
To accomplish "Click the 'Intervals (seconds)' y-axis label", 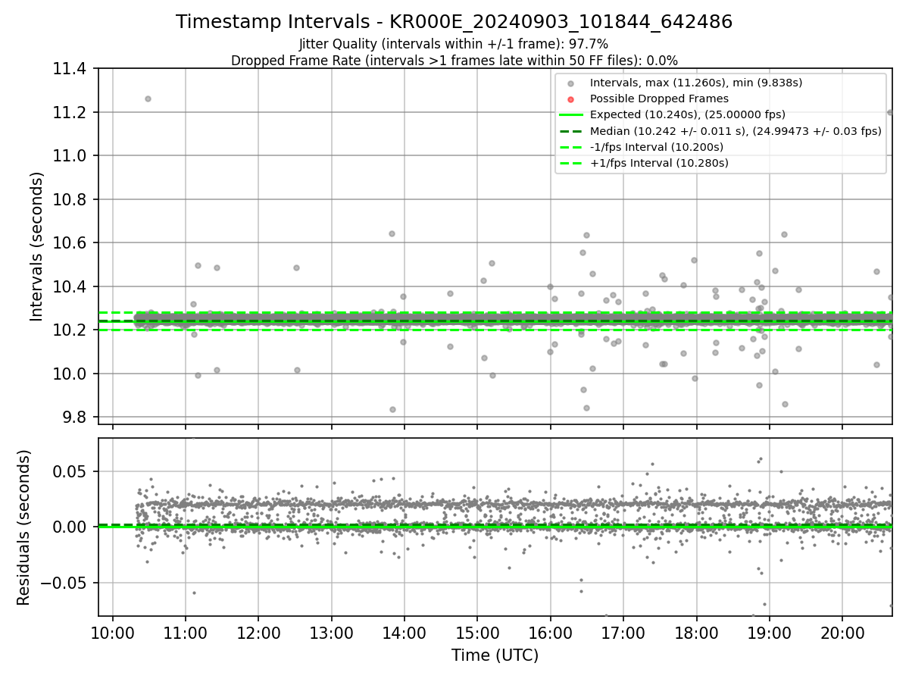I will tap(36, 246).
